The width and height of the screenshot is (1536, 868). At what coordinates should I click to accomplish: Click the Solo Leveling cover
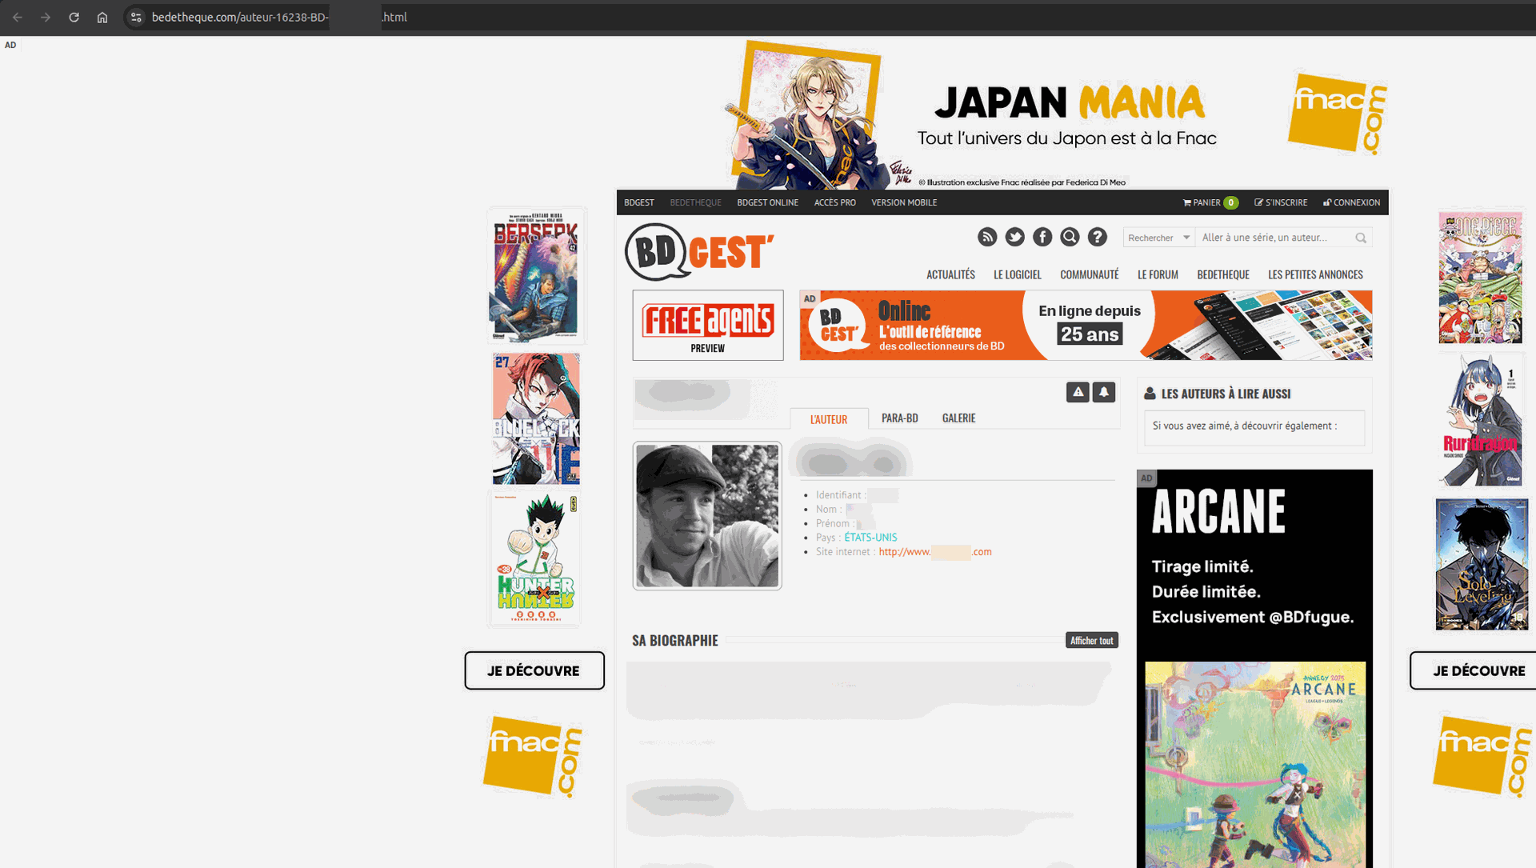(1482, 565)
